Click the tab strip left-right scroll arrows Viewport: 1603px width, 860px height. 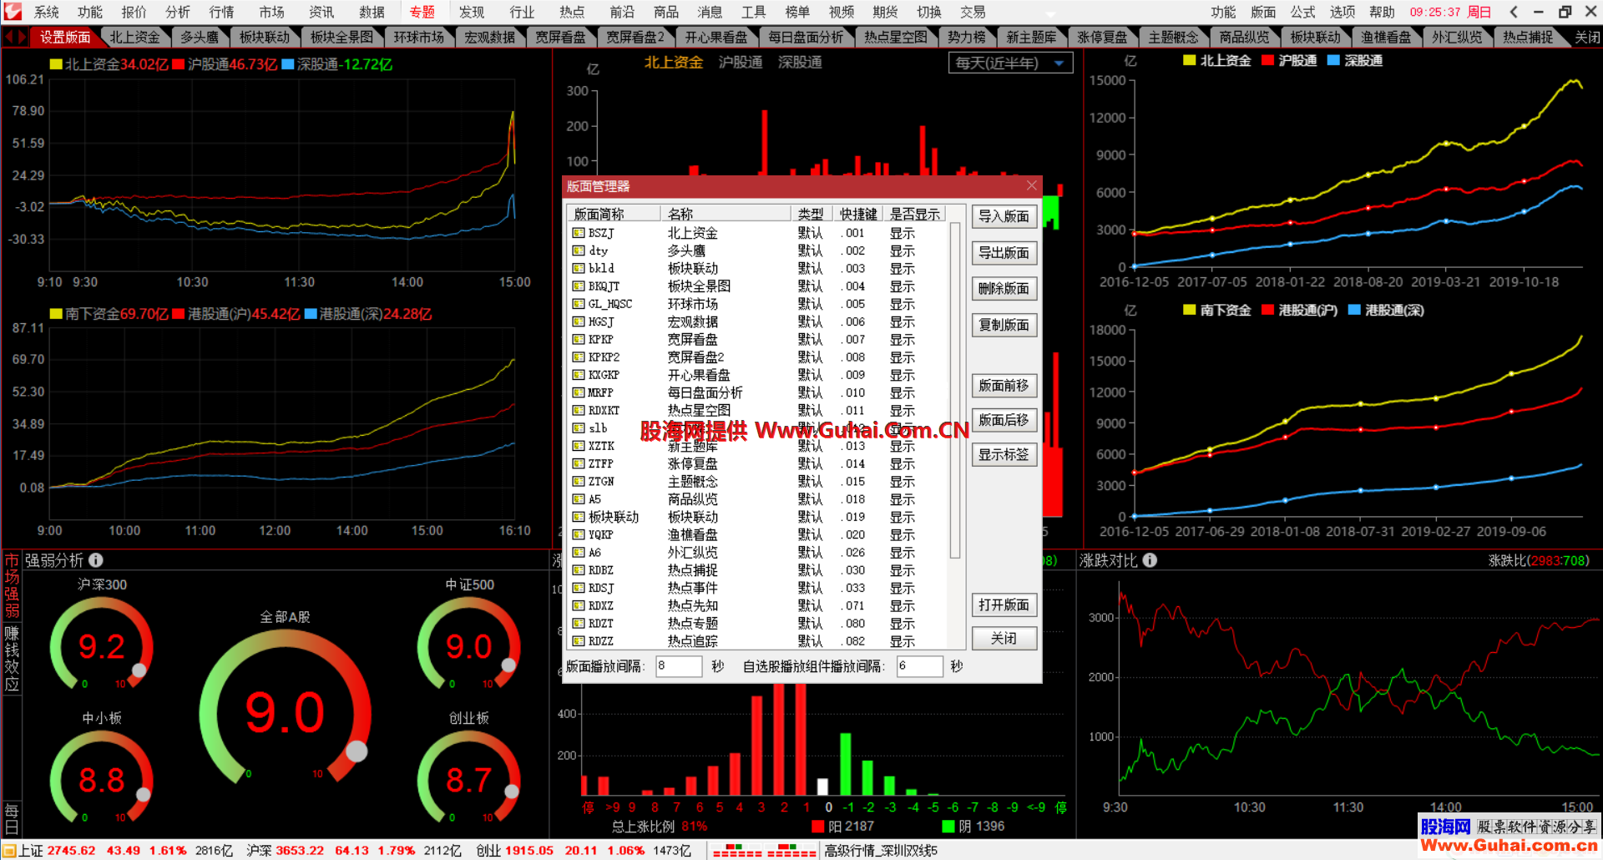coord(15,38)
